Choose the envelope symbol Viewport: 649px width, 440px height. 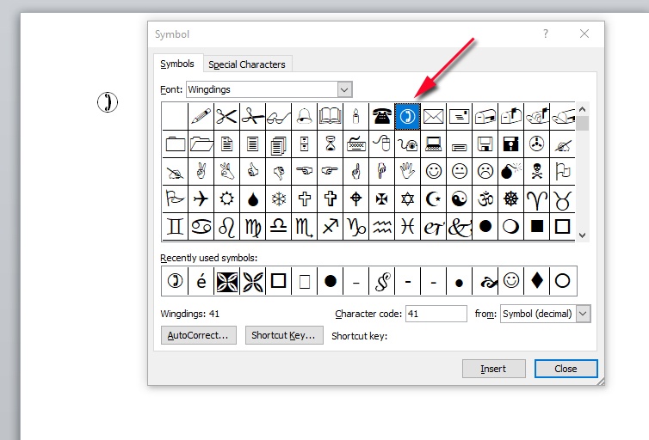click(x=433, y=117)
